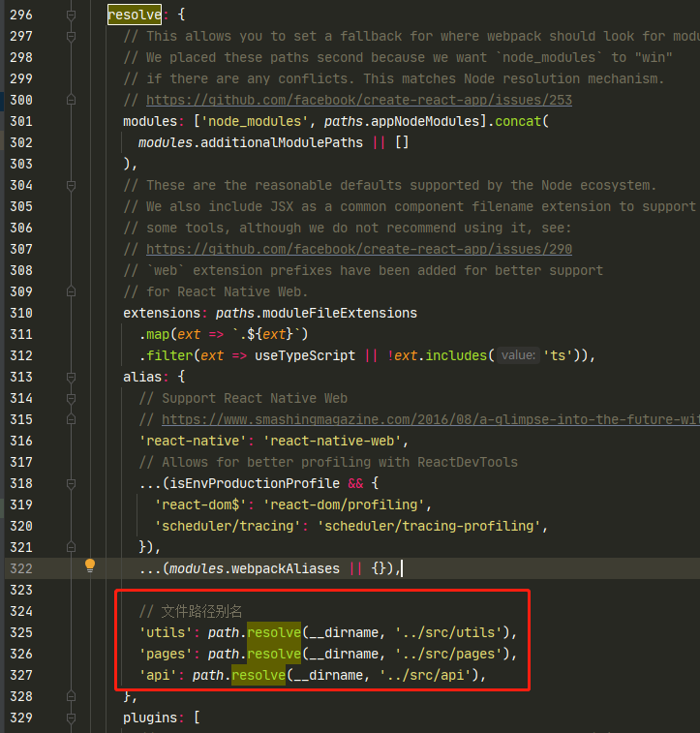Collapse the fold at line 318
This screenshot has height=733, width=700.
pos(71,484)
